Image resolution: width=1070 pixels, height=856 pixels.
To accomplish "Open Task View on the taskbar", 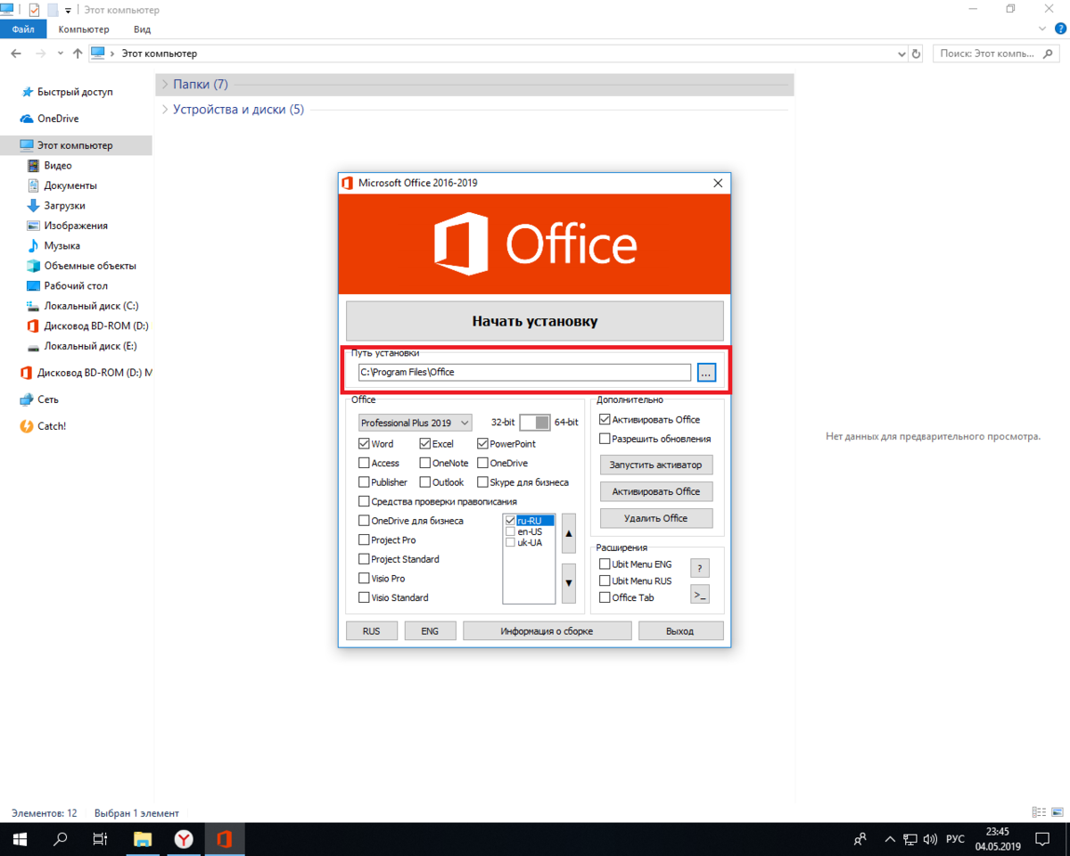I will point(101,838).
